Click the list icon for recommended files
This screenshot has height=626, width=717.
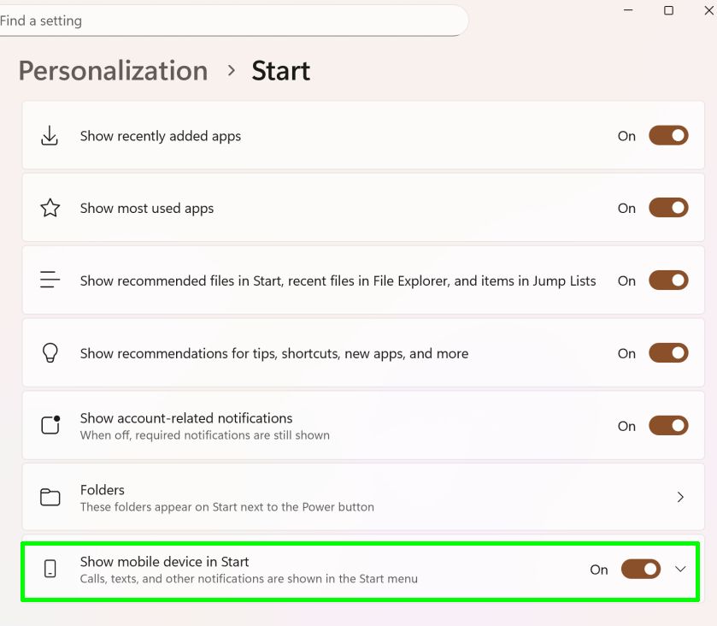pos(50,281)
